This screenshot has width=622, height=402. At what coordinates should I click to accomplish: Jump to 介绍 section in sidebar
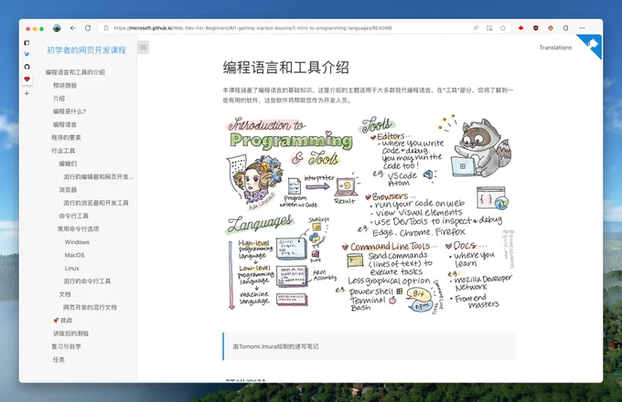(x=59, y=99)
